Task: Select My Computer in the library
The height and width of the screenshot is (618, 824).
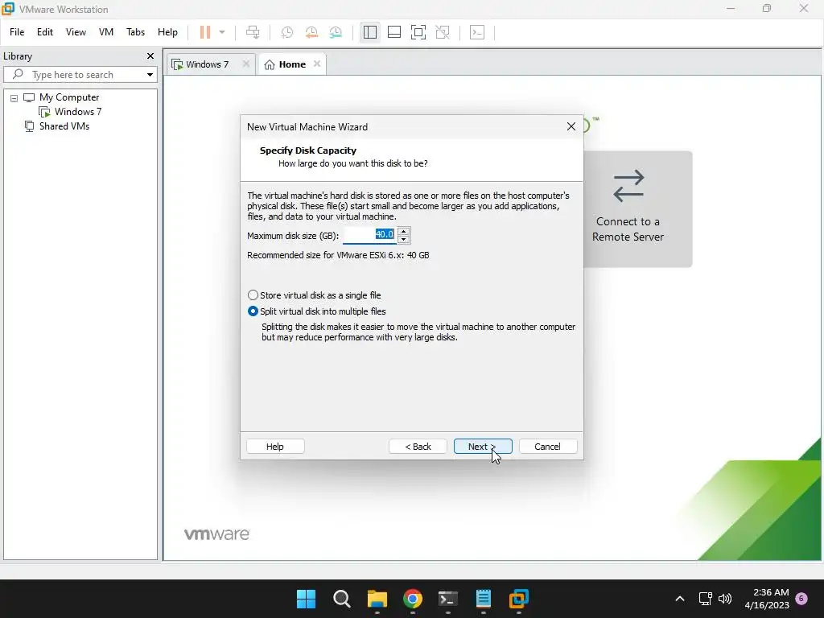Action: (x=69, y=97)
